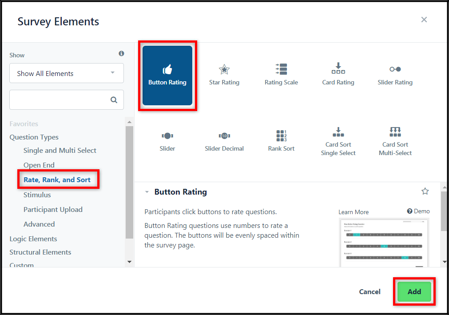This screenshot has height=315, width=449.
Task: Open the Participant Upload category
Action: click(x=53, y=209)
